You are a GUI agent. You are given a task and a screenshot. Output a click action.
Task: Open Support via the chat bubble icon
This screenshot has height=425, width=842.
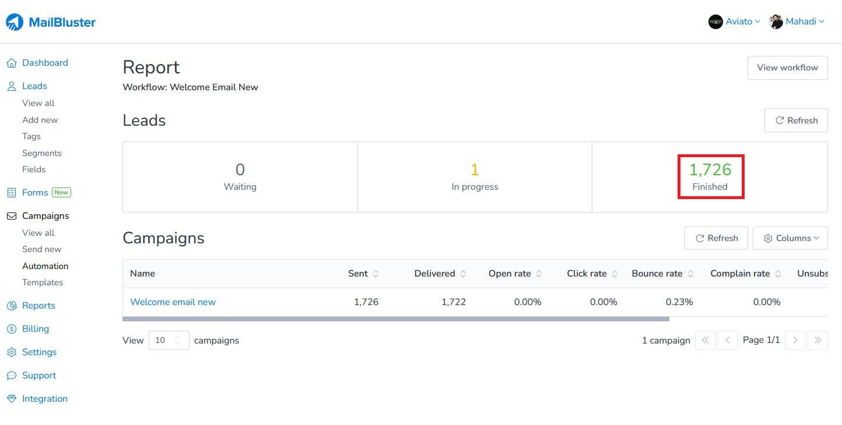12,375
